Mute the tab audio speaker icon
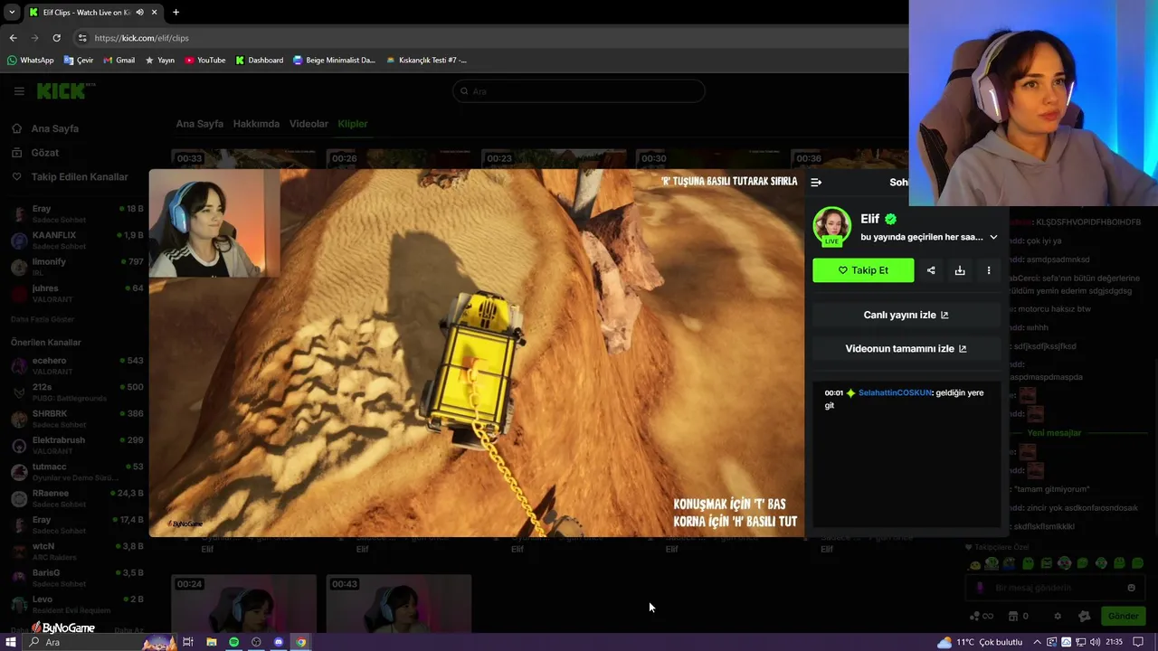 (x=139, y=13)
